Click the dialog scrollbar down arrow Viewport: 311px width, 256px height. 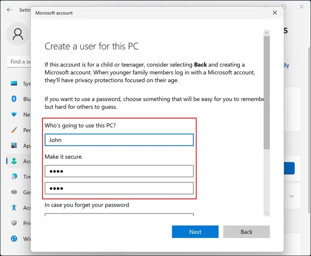267,213
